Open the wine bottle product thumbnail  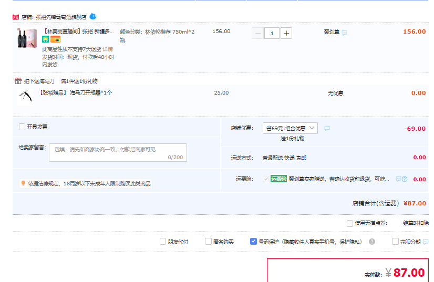pyautogui.click(x=27, y=38)
